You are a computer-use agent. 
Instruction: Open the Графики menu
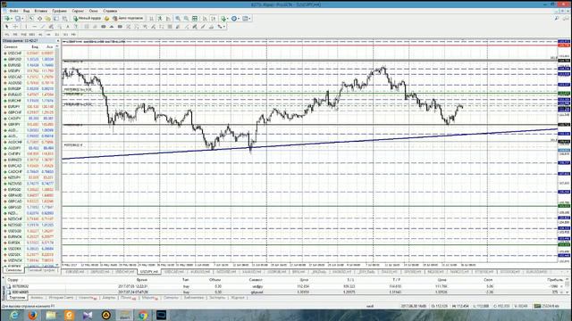click(60, 11)
